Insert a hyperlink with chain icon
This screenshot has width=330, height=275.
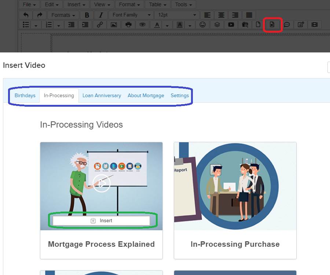[x=100, y=25]
